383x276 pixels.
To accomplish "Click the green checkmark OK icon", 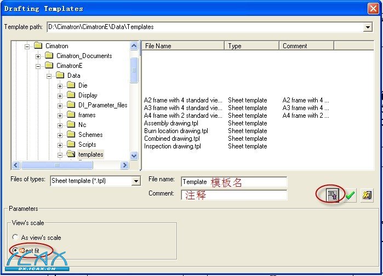I will point(350,195).
